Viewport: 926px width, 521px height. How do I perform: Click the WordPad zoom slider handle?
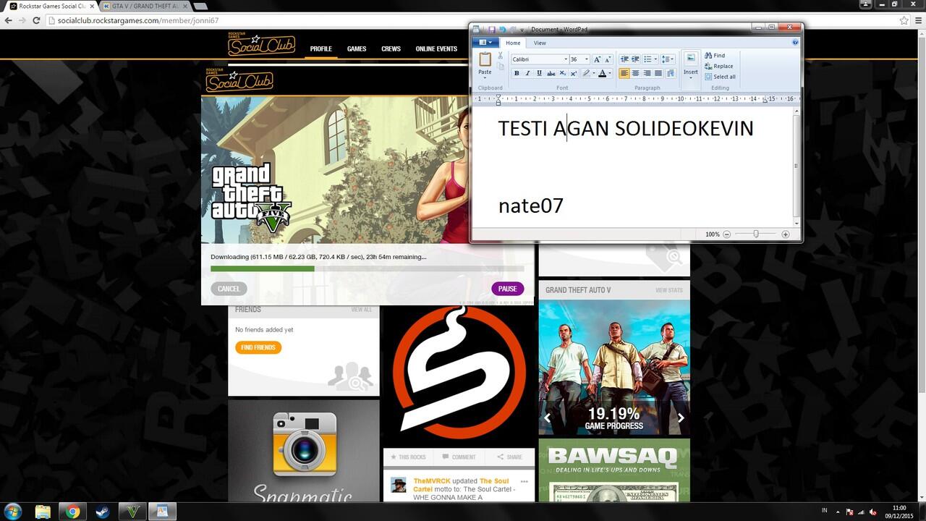[756, 234]
